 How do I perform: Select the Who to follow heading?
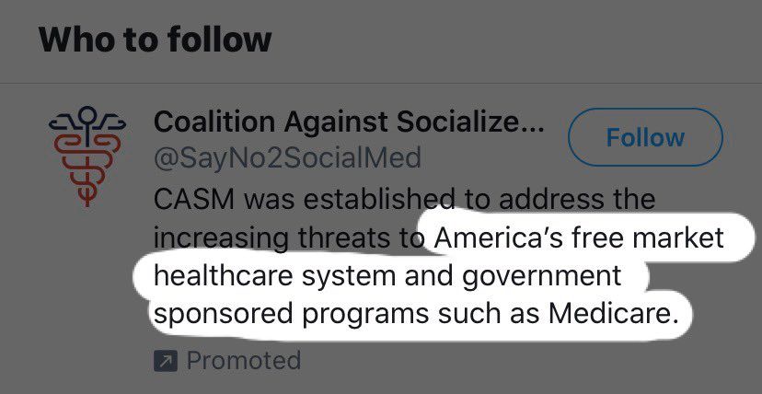point(156,40)
